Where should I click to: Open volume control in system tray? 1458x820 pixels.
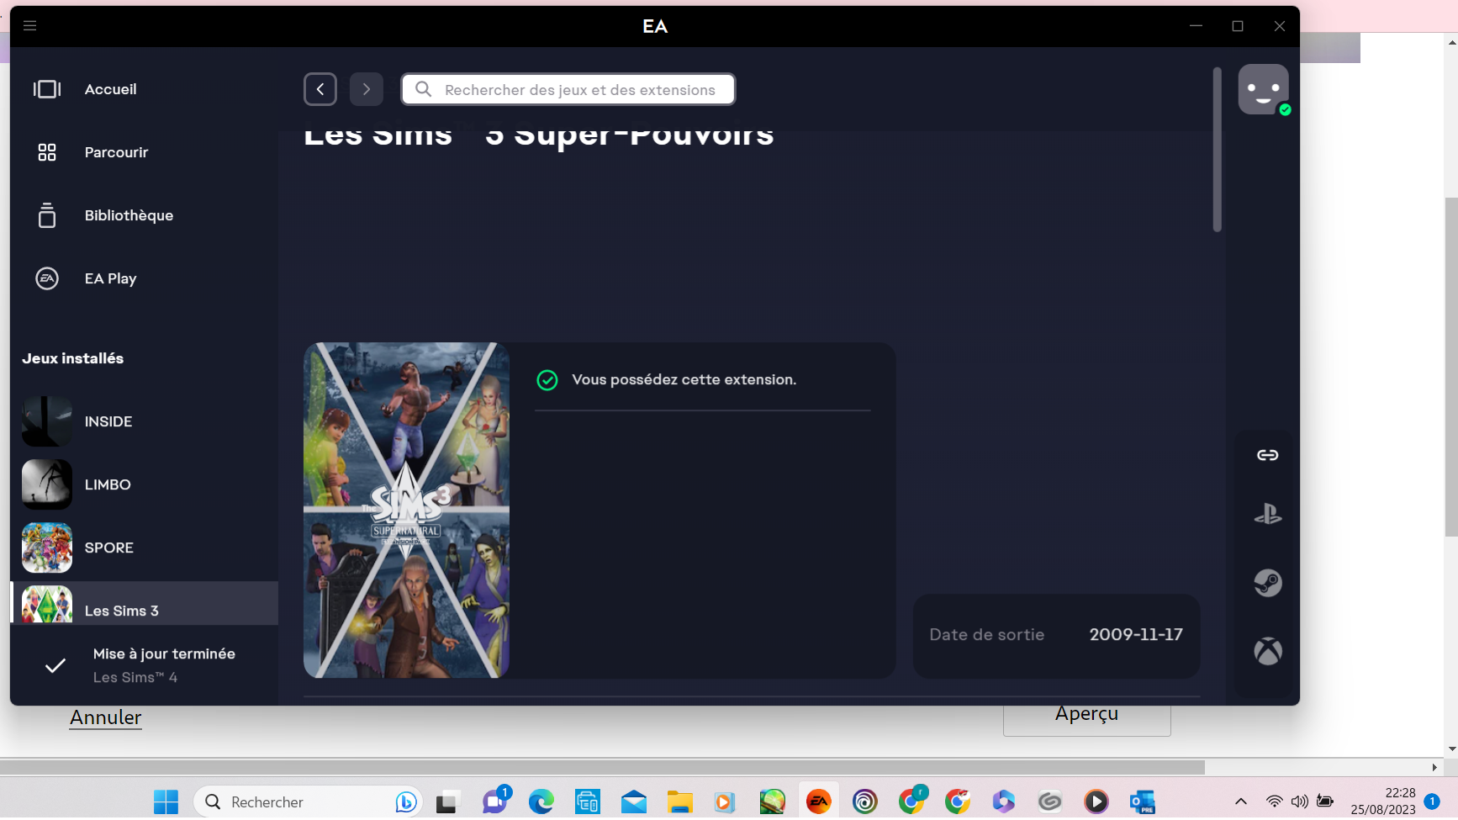pyautogui.click(x=1300, y=801)
